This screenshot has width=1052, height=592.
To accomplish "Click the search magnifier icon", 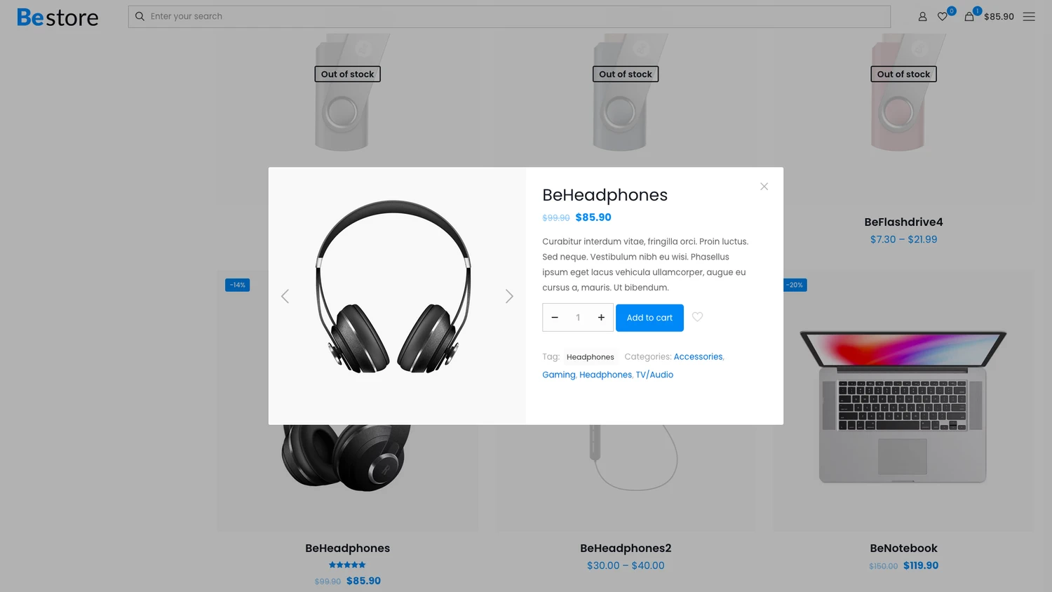I will coord(140,16).
